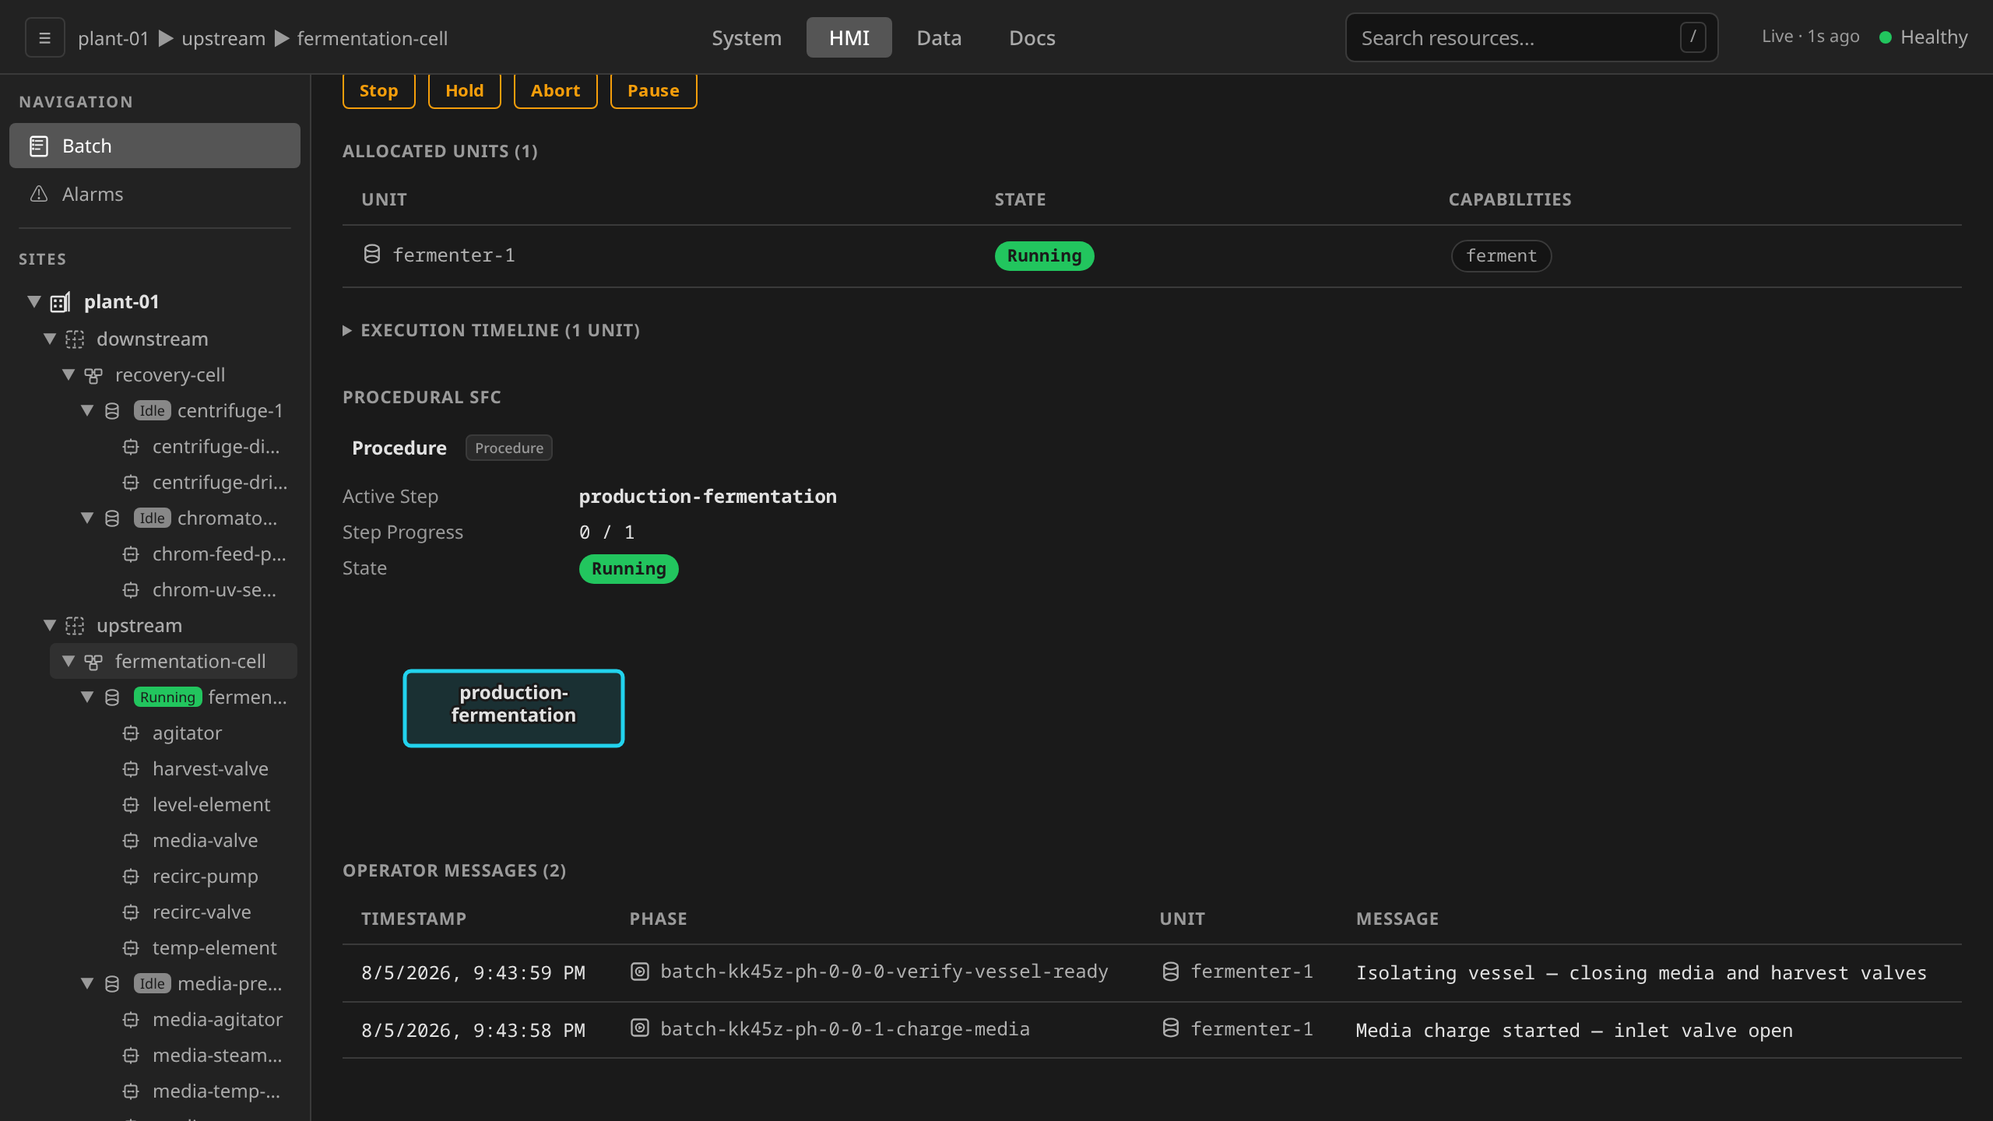Click the chrom-feed-p... module icon

(131, 554)
